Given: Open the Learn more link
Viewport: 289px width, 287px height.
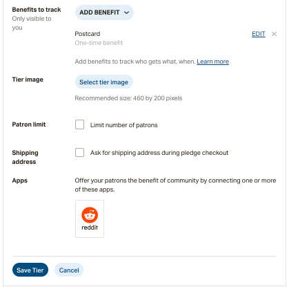Looking at the screenshot, I should click(x=212, y=62).
